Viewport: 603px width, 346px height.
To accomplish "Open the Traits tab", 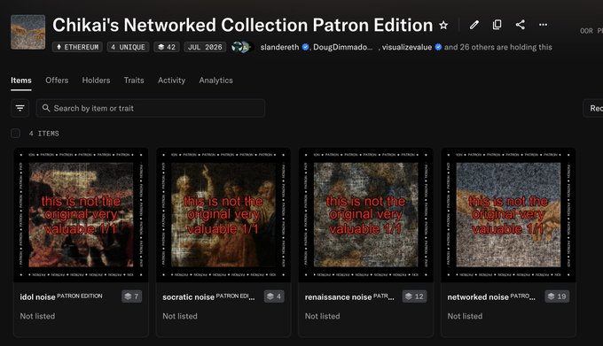I will pos(134,81).
